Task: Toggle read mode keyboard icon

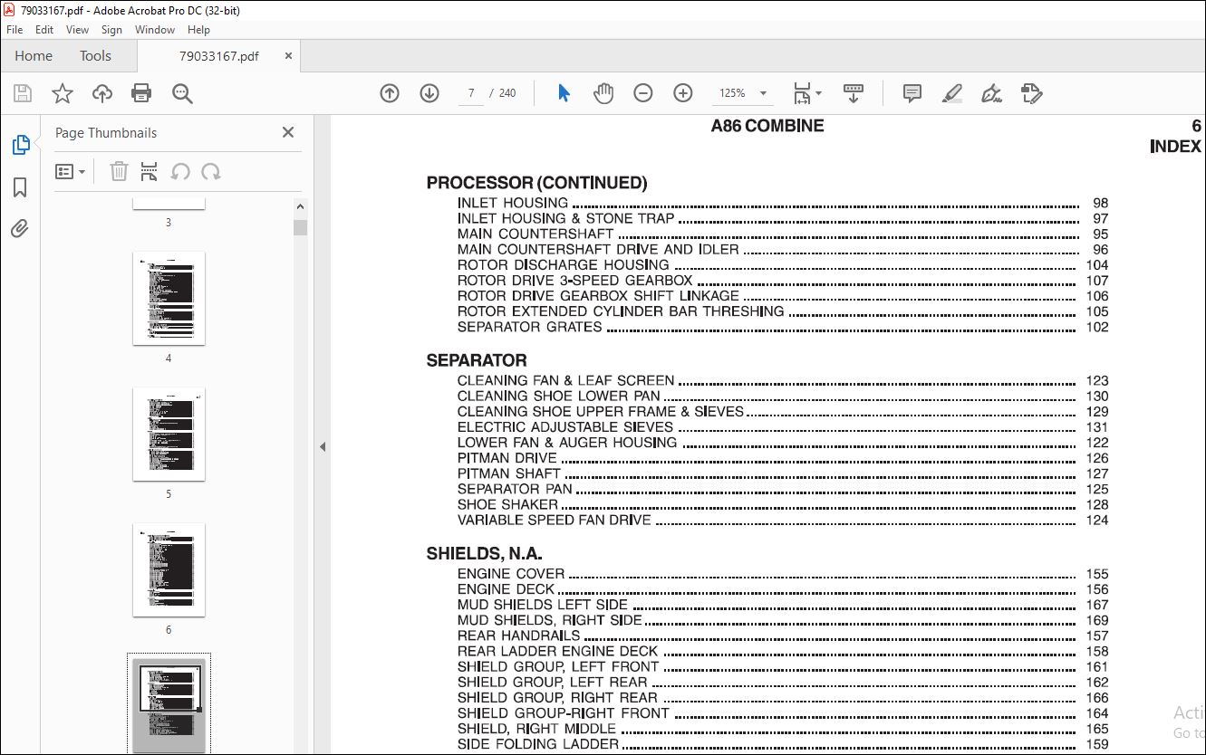Action: point(853,93)
